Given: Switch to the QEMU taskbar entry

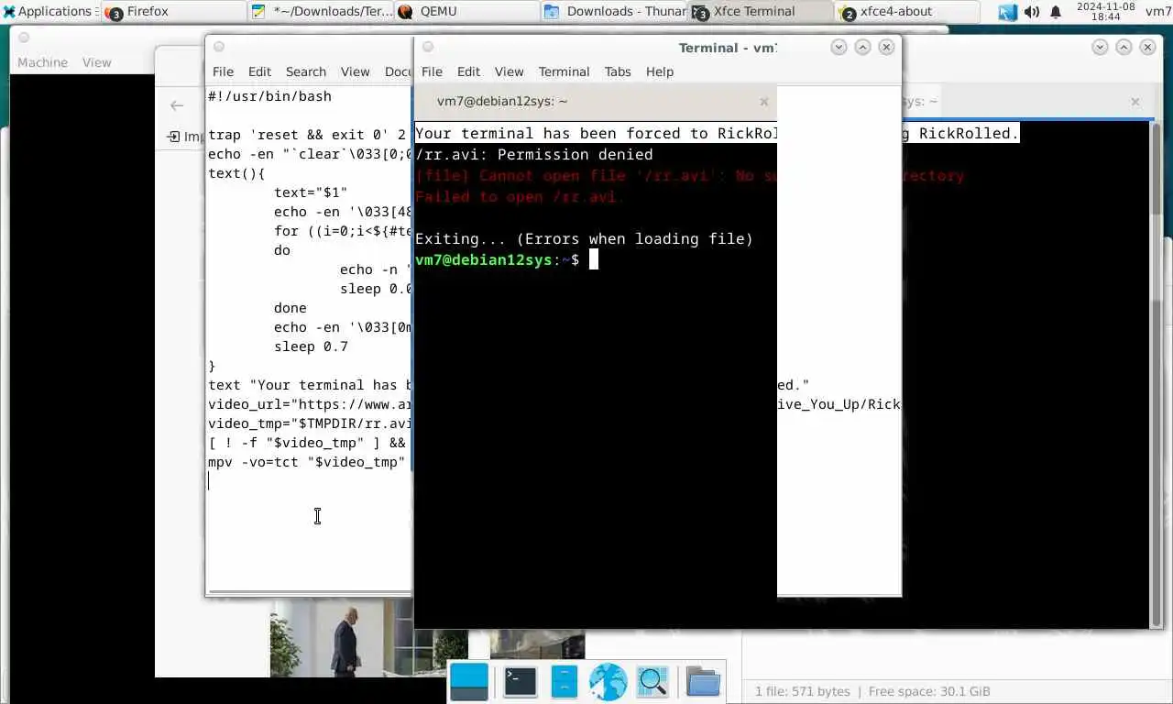Looking at the screenshot, I should point(467,11).
